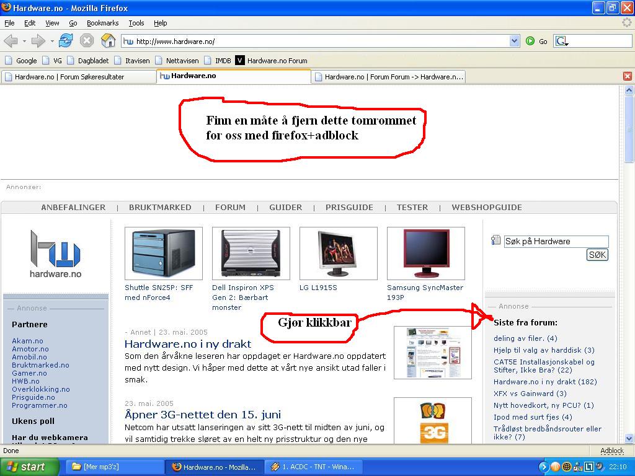Image resolution: width=635 pixels, height=476 pixels.
Task: Open the article Åpner 3G-nettet den 15. juni
Action: coord(203,415)
